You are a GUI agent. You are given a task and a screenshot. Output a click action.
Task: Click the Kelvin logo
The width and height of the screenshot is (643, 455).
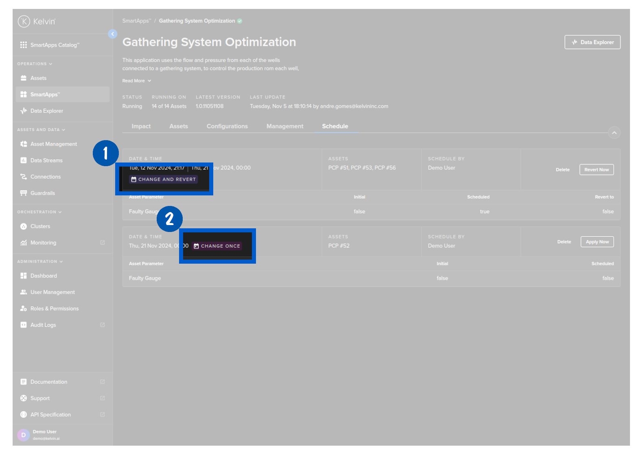coord(24,21)
